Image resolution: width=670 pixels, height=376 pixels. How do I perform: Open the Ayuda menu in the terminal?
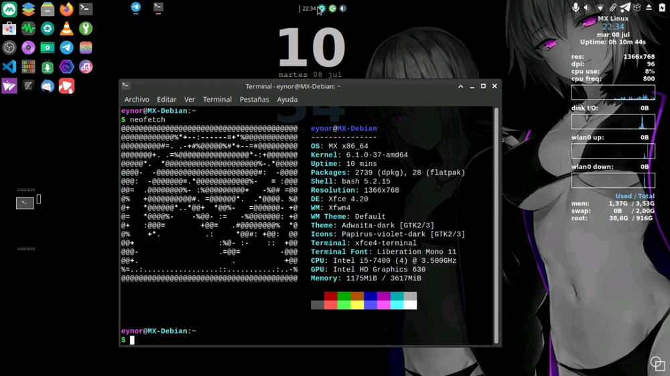click(x=287, y=100)
